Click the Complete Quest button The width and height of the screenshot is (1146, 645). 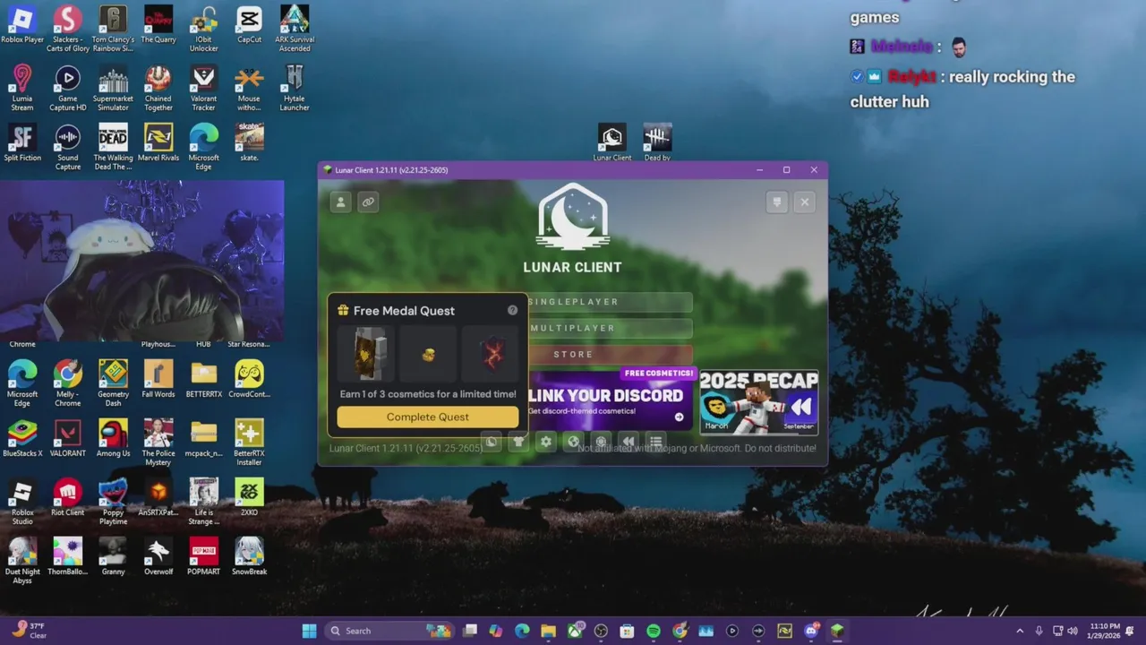point(428,417)
